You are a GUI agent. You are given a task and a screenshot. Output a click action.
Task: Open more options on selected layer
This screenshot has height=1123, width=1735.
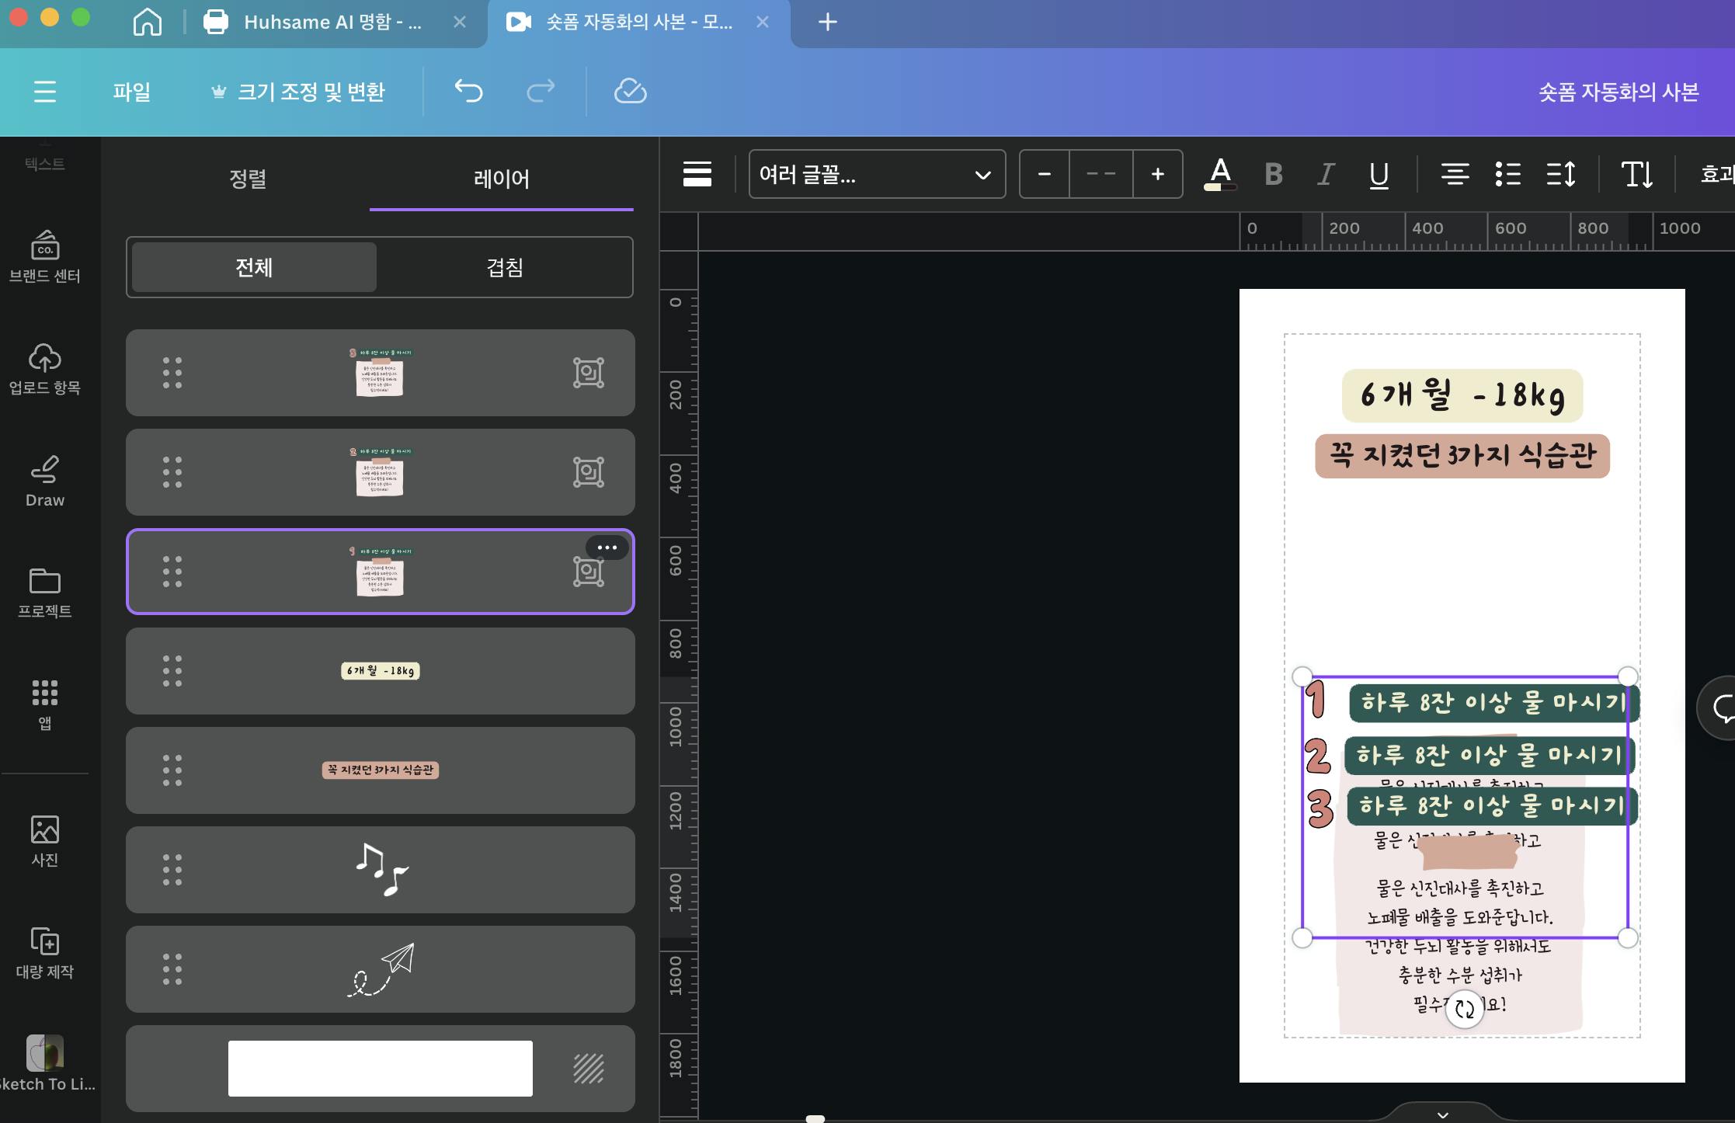point(607,548)
